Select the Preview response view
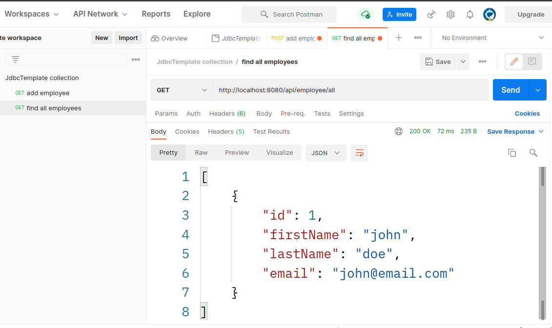 [237, 153]
